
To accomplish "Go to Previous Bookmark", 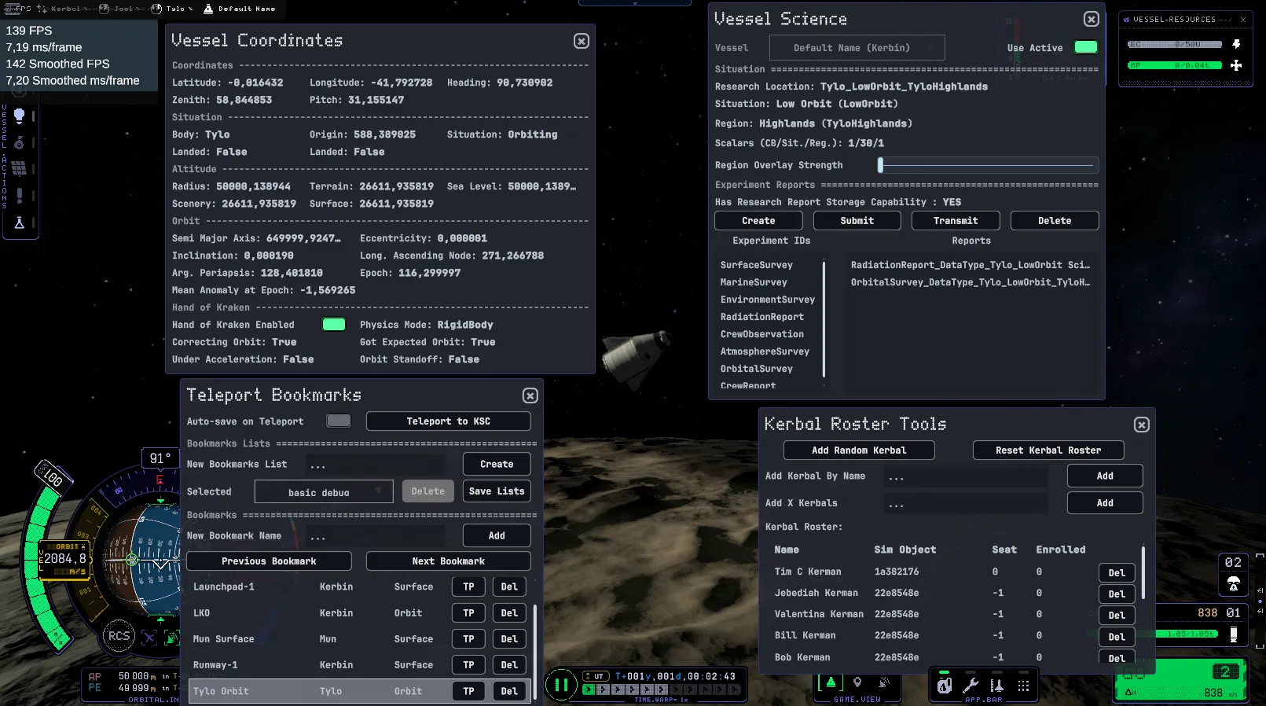I will pyautogui.click(x=269, y=561).
